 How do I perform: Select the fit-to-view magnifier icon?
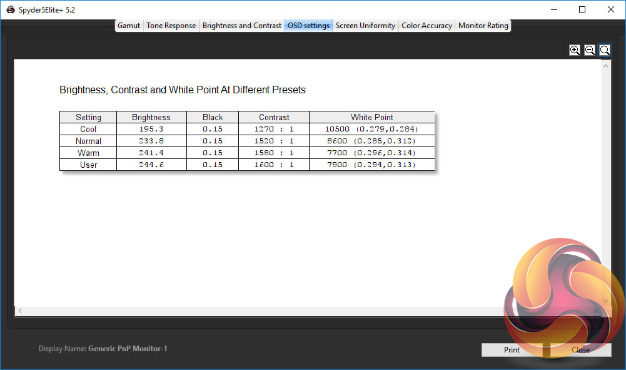point(605,50)
